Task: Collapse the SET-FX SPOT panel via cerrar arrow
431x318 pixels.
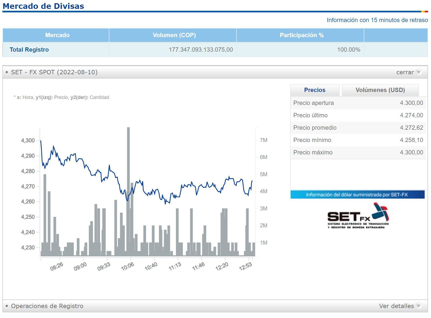Action: pyautogui.click(x=418, y=72)
